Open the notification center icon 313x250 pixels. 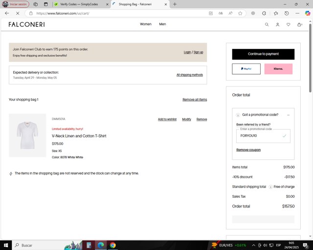(x=305, y=245)
